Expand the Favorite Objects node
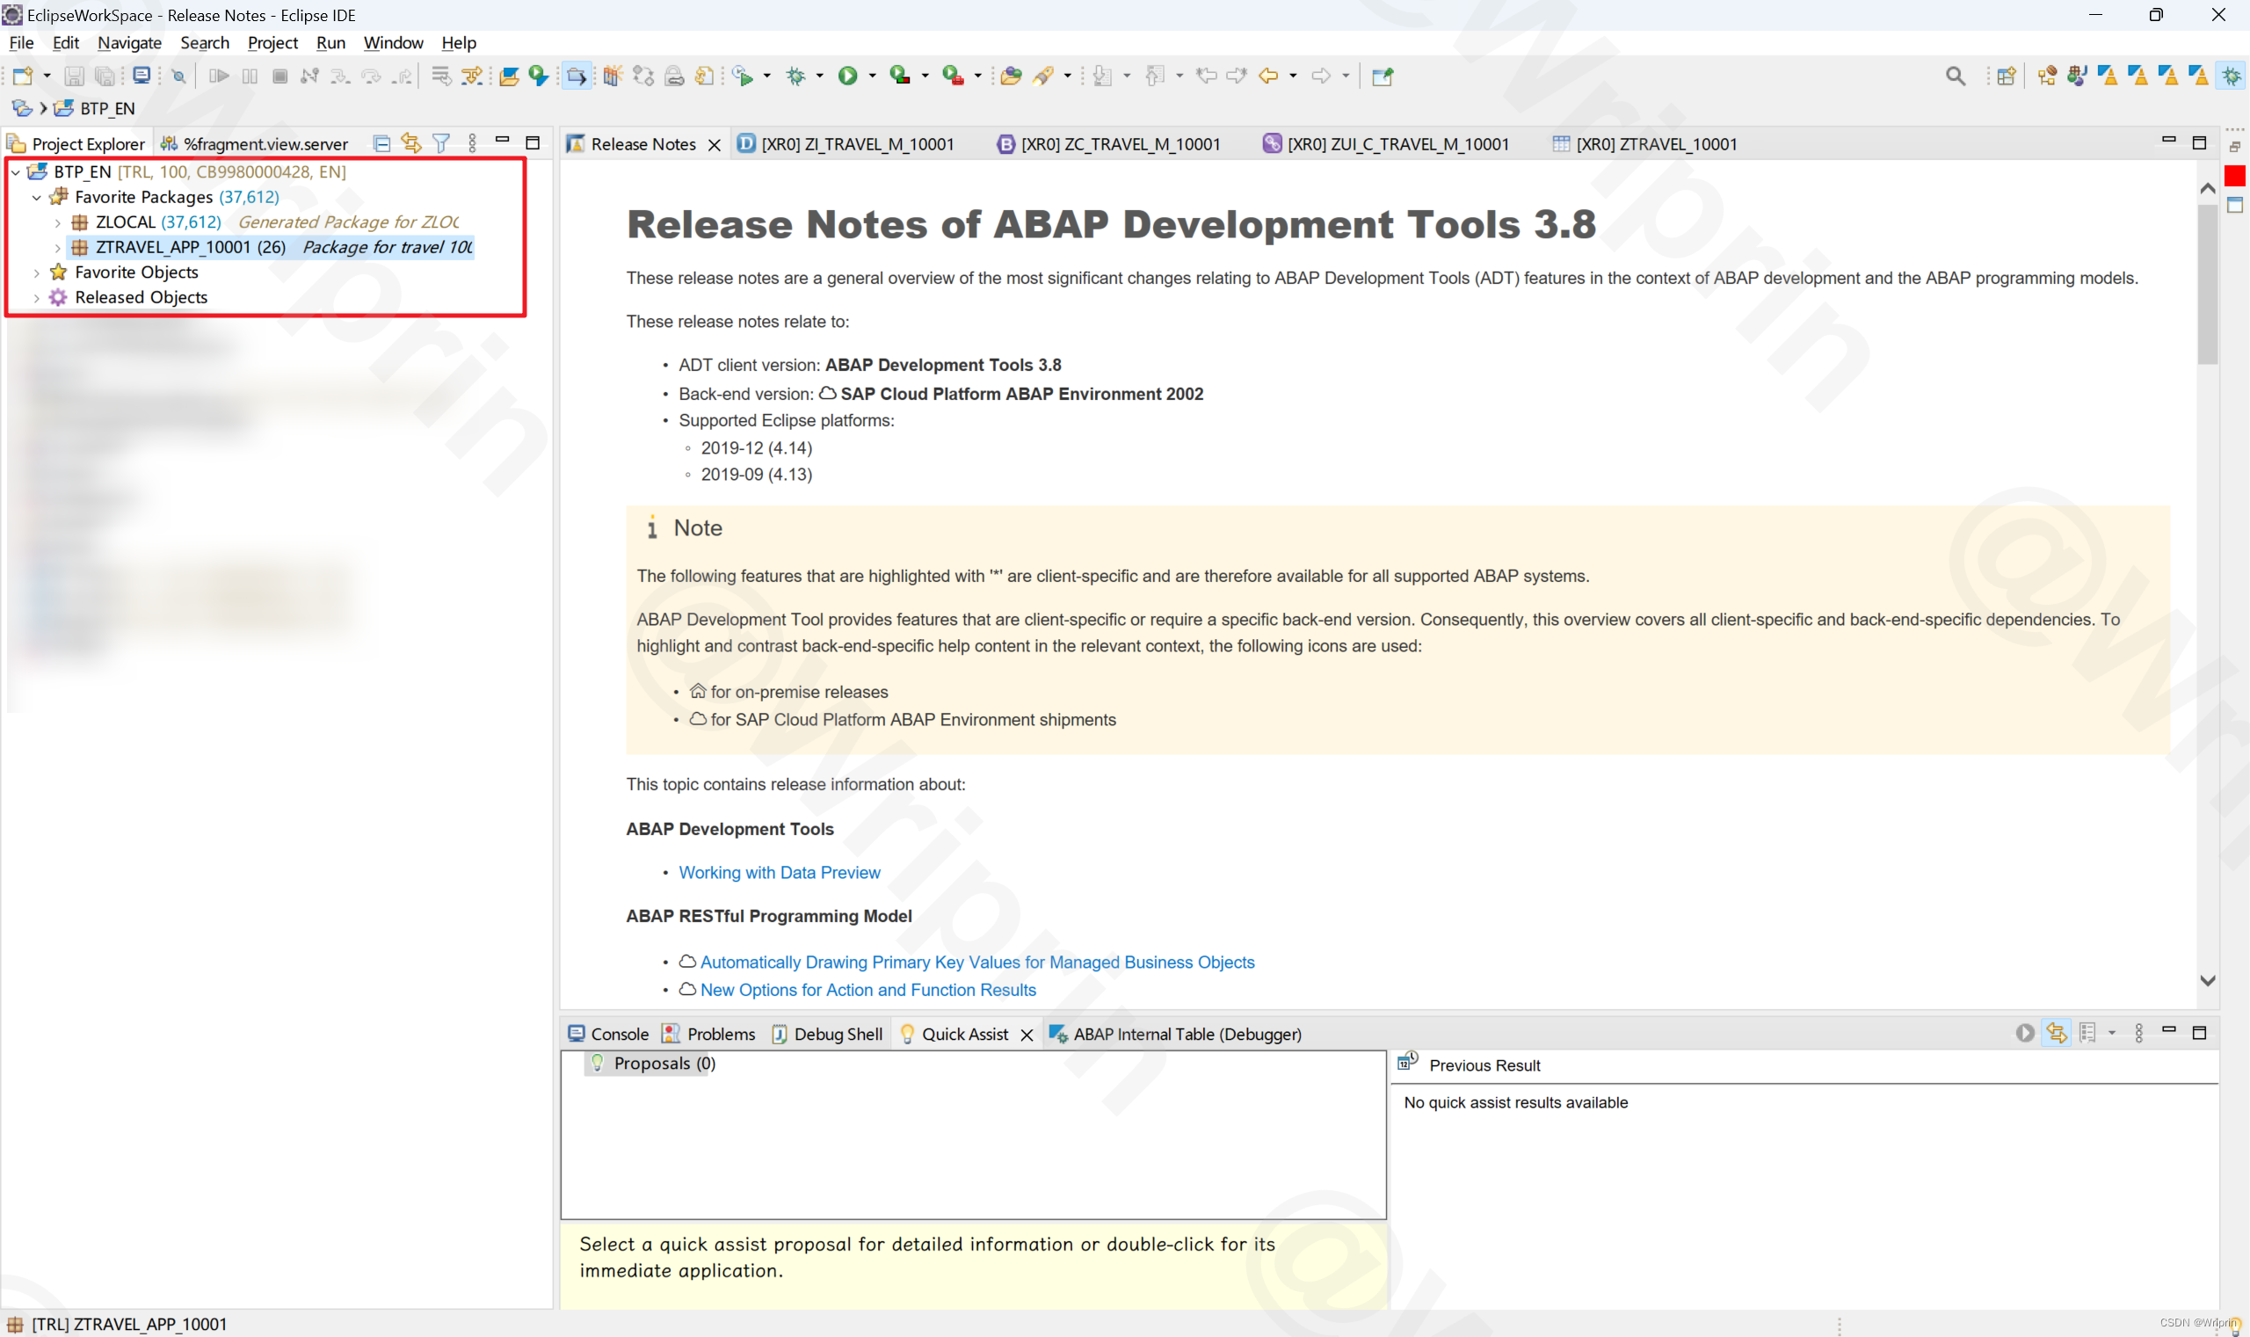The height and width of the screenshot is (1337, 2250). coord(37,272)
